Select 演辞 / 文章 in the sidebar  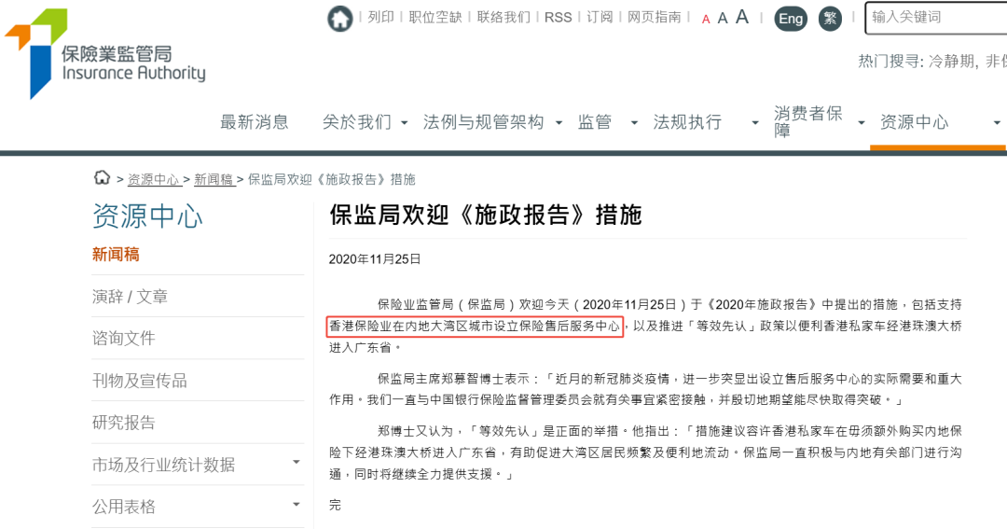130,297
